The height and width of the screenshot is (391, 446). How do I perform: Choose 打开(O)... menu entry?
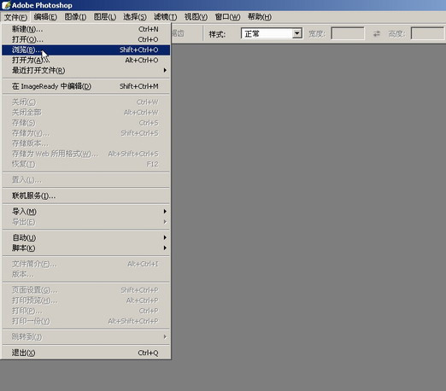[x=85, y=39]
